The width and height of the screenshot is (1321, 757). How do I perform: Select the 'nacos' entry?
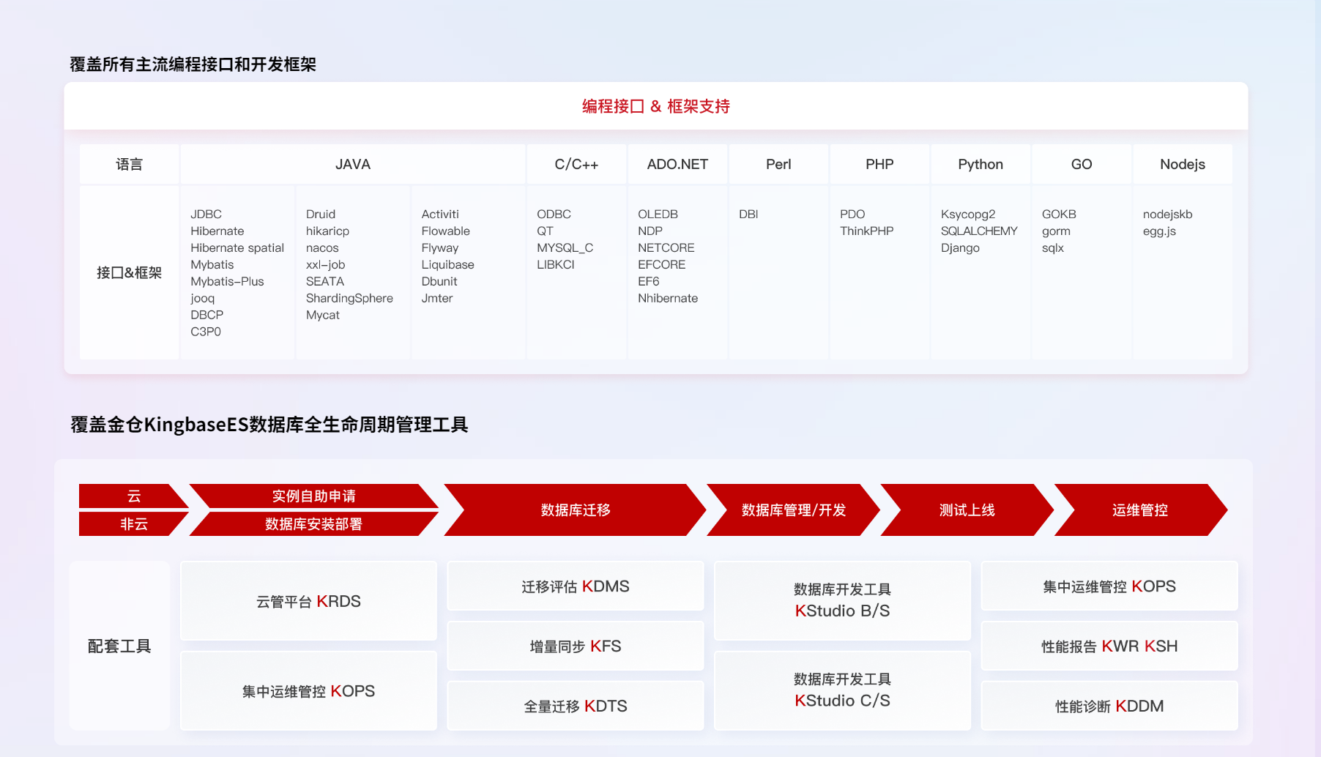point(322,247)
